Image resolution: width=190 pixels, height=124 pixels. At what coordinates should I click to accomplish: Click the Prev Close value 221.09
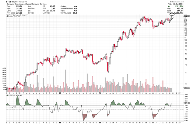(x=19, y=13)
